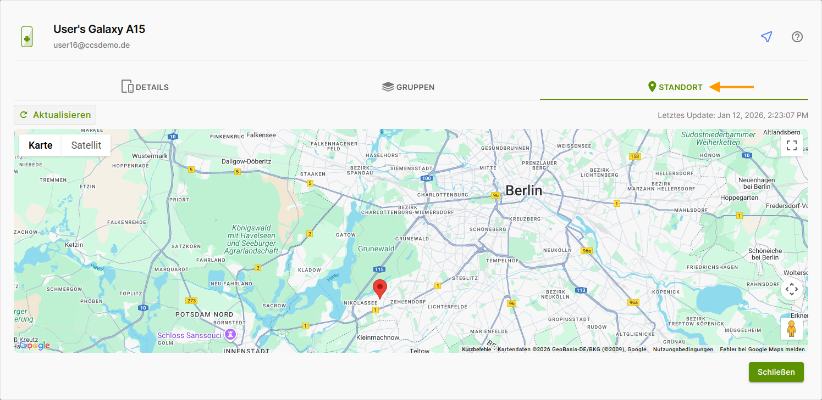Click the ZEHLENDORF district label

coord(407,302)
